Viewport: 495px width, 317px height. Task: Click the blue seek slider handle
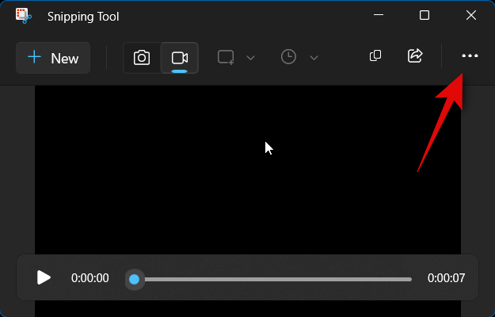click(x=135, y=279)
